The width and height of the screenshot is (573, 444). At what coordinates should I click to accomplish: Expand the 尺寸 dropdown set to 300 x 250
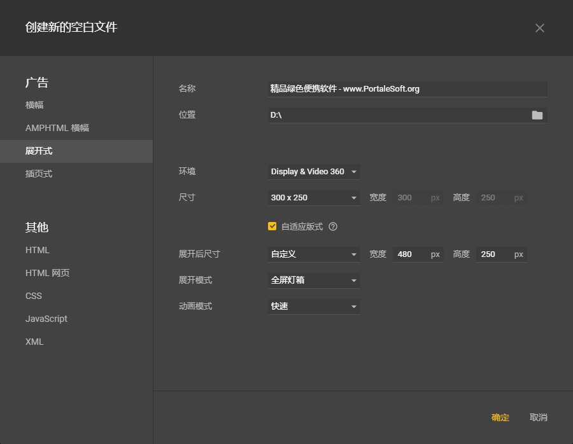(314, 197)
